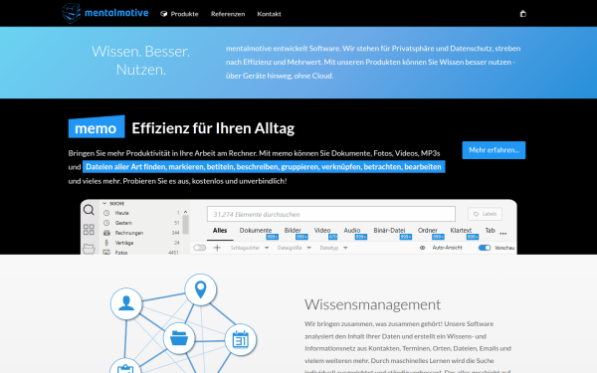The height and width of the screenshot is (373, 597).
Task: Collapse the SUCHE section chevron
Action: coord(104,204)
